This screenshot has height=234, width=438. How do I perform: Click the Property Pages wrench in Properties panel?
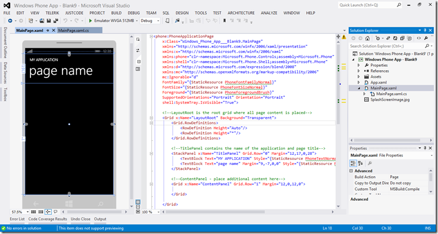369,163
